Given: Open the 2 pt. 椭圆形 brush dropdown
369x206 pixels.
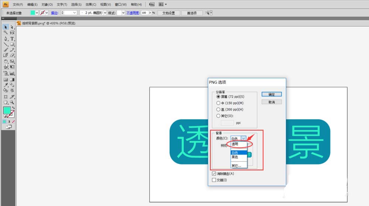Looking at the screenshot, I should click(105, 13).
